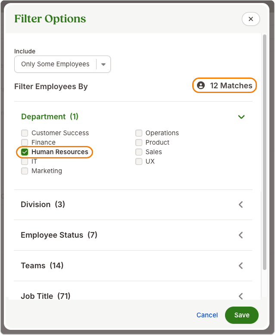The height and width of the screenshot is (335, 275).
Task: Enable the Operations department filter
Action: [x=139, y=133]
